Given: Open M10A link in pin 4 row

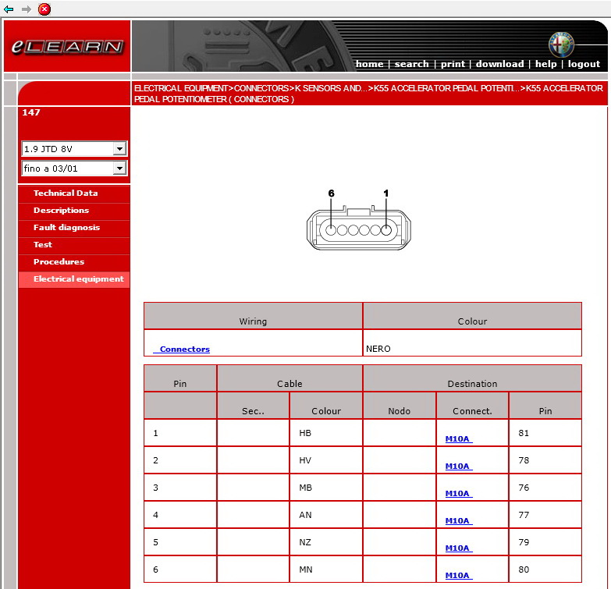Looking at the screenshot, I should 457,520.
